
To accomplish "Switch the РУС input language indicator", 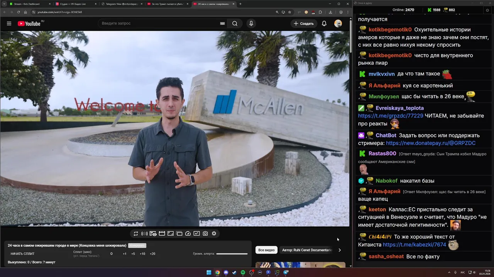I will coord(463,272).
